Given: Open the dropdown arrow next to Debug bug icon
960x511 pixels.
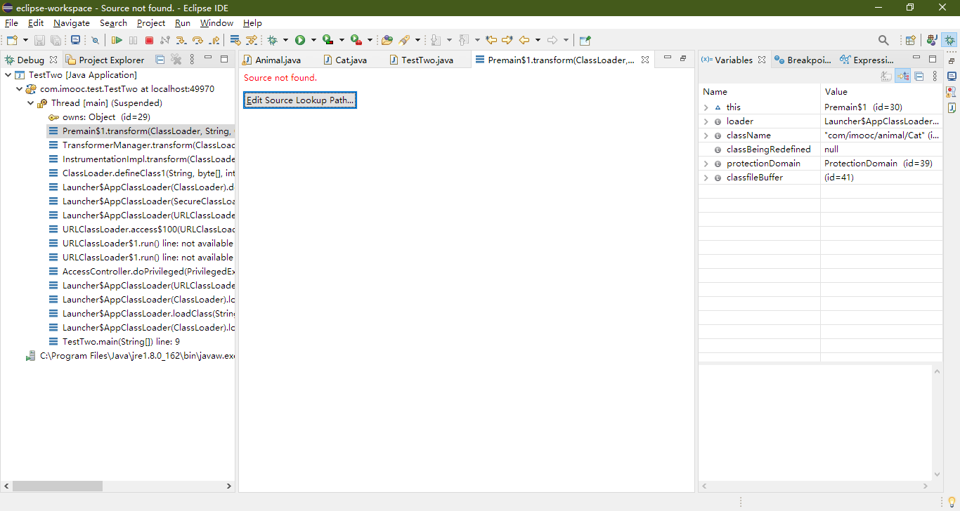Looking at the screenshot, I should pyautogui.click(x=285, y=40).
